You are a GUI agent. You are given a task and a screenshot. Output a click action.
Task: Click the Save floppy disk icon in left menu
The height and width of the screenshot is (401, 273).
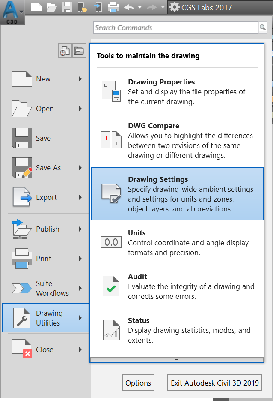(x=22, y=138)
